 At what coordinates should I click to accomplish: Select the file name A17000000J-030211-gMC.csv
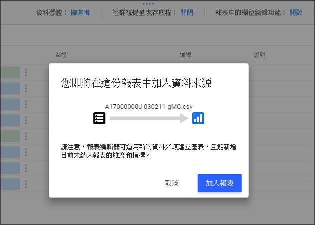point(149,106)
